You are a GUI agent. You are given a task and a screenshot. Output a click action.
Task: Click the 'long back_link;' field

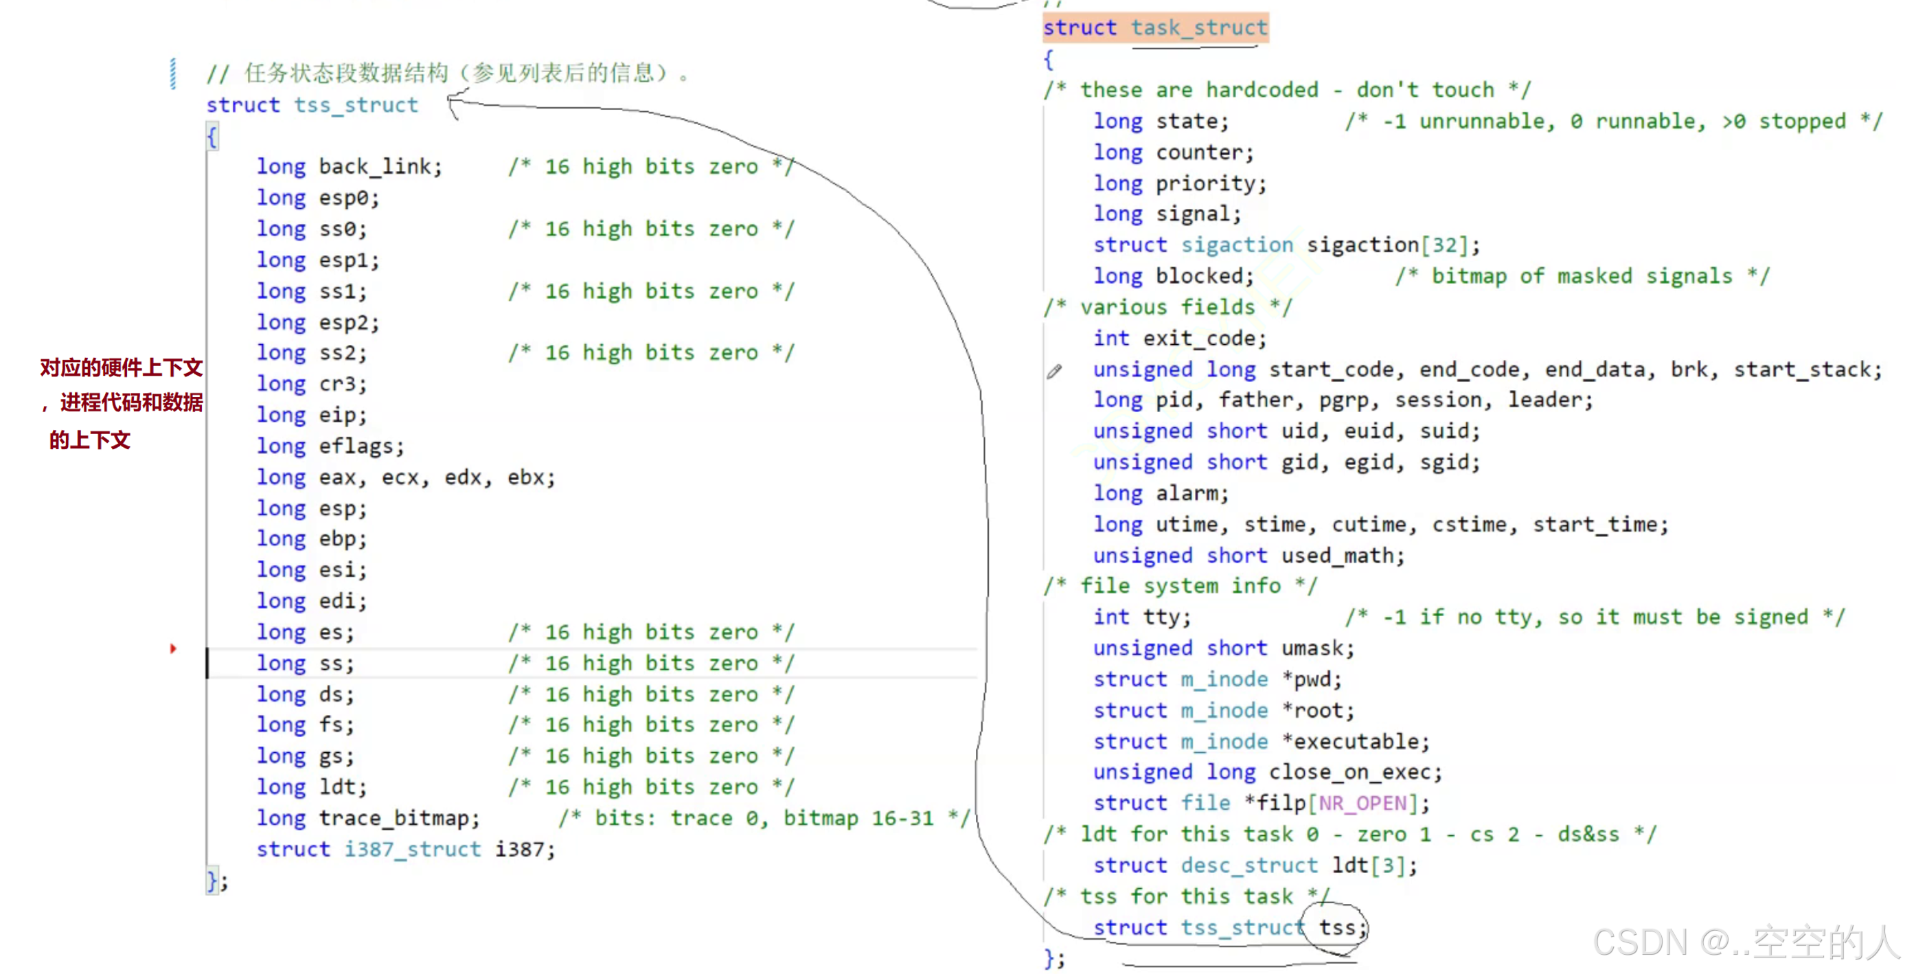[x=349, y=167]
